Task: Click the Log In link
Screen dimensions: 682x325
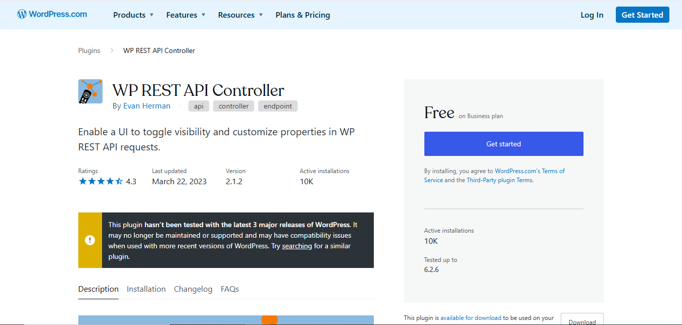Action: [592, 15]
